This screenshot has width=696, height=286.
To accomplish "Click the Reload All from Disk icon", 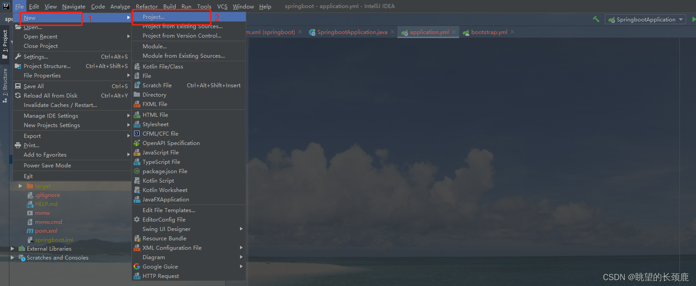I will pyautogui.click(x=18, y=95).
